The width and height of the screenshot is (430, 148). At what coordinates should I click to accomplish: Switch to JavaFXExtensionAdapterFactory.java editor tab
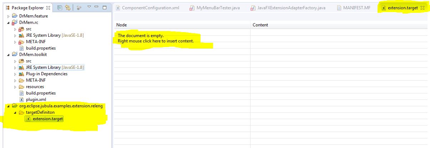click(x=292, y=8)
